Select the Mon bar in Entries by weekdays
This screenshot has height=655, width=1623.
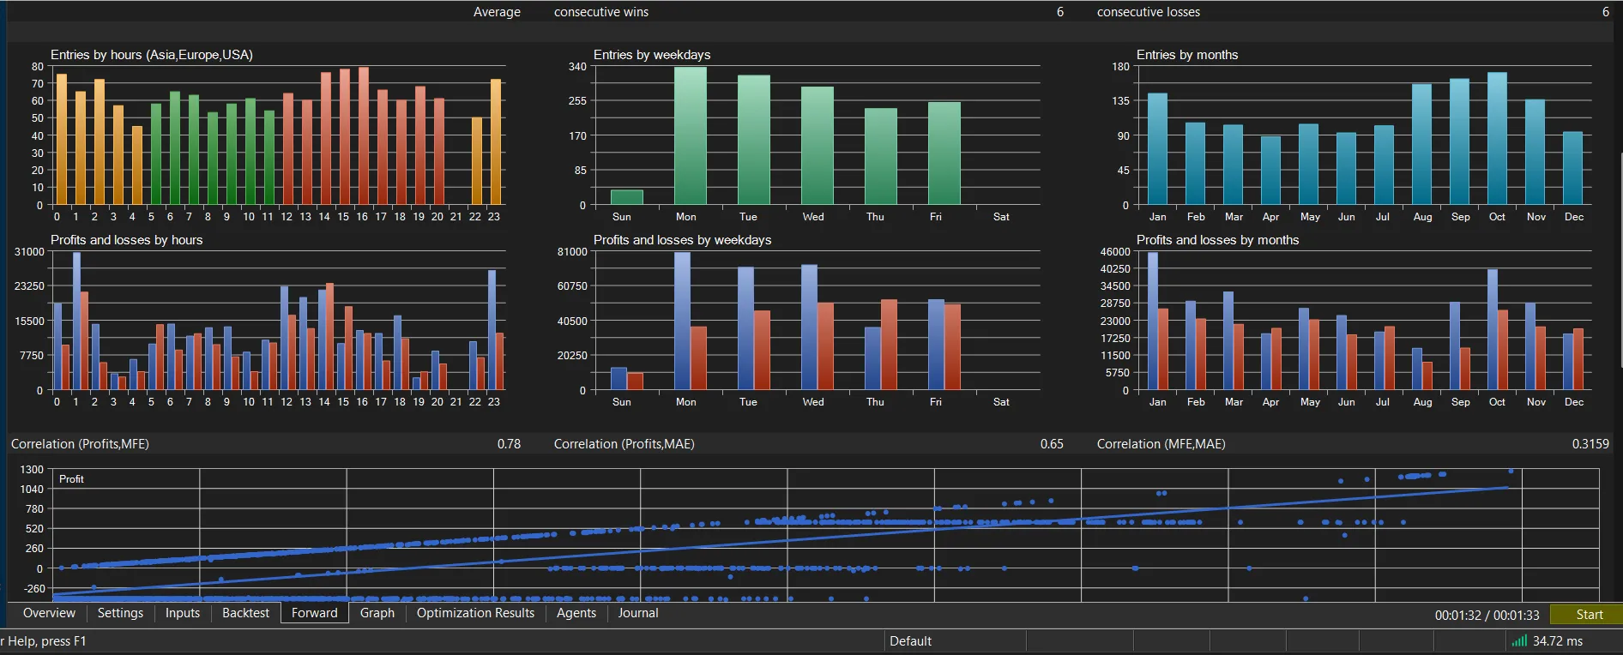tap(691, 135)
